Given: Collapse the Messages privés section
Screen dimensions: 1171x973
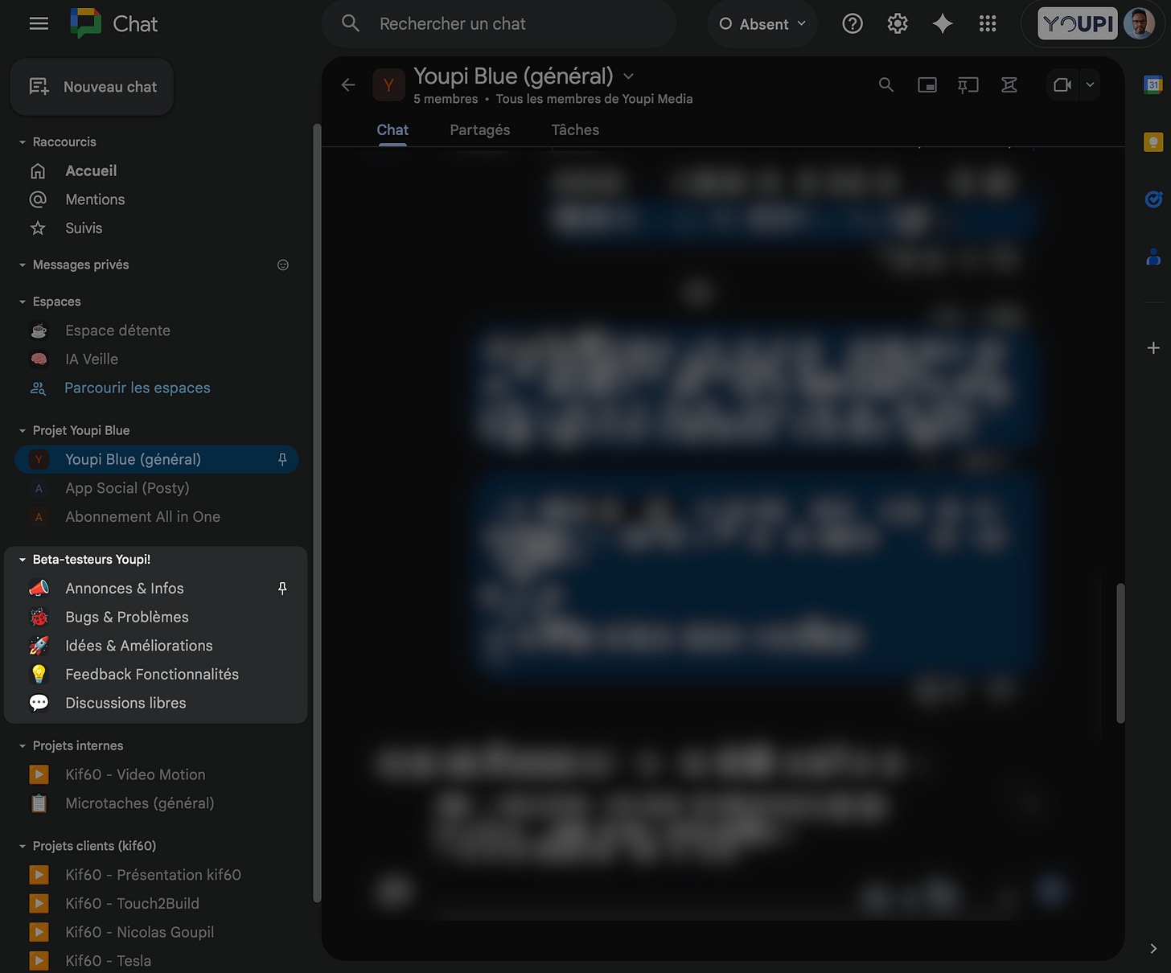Looking at the screenshot, I should 23,265.
